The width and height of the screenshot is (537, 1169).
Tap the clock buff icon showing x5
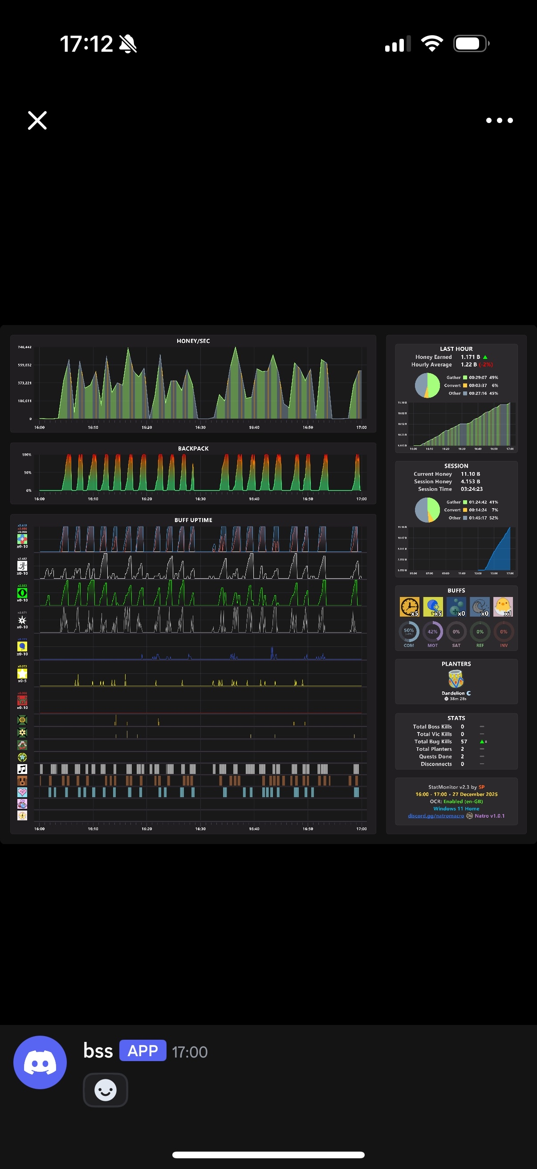coord(409,607)
